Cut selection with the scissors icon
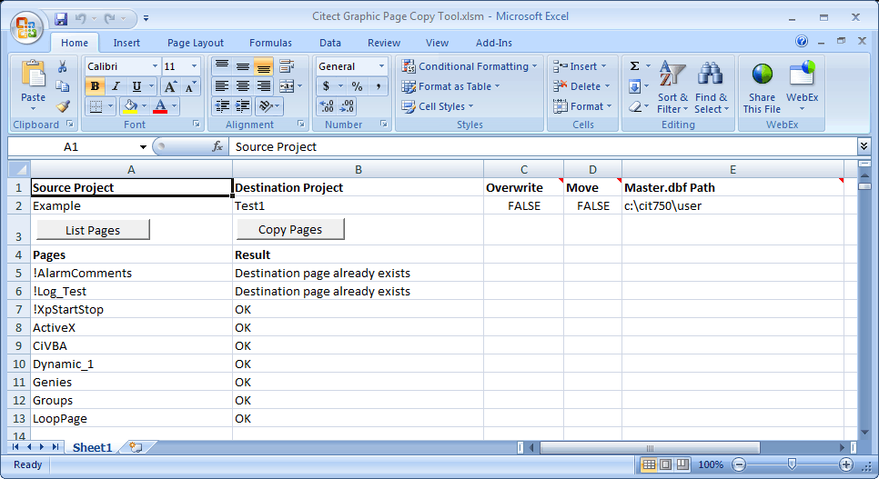 [62, 66]
